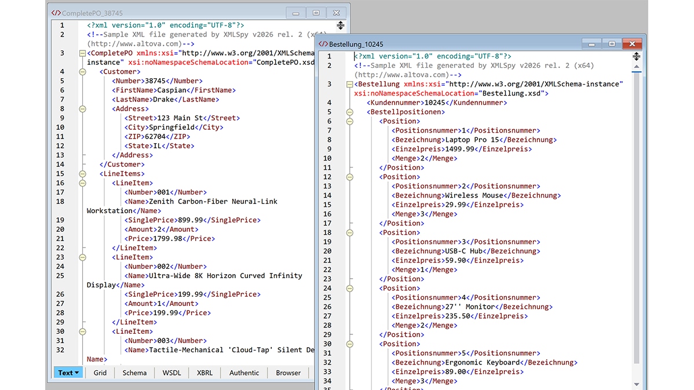
Task: Switch to the Schema view tab
Action: [134, 373]
